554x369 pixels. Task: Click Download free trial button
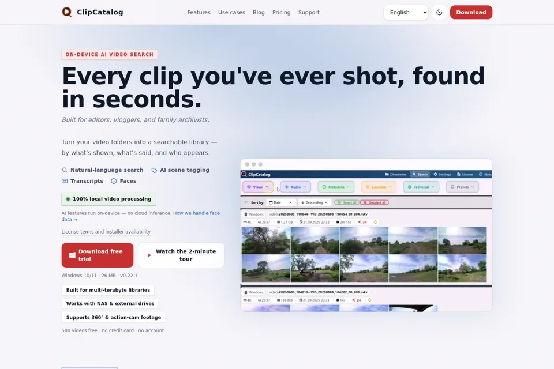tap(98, 255)
